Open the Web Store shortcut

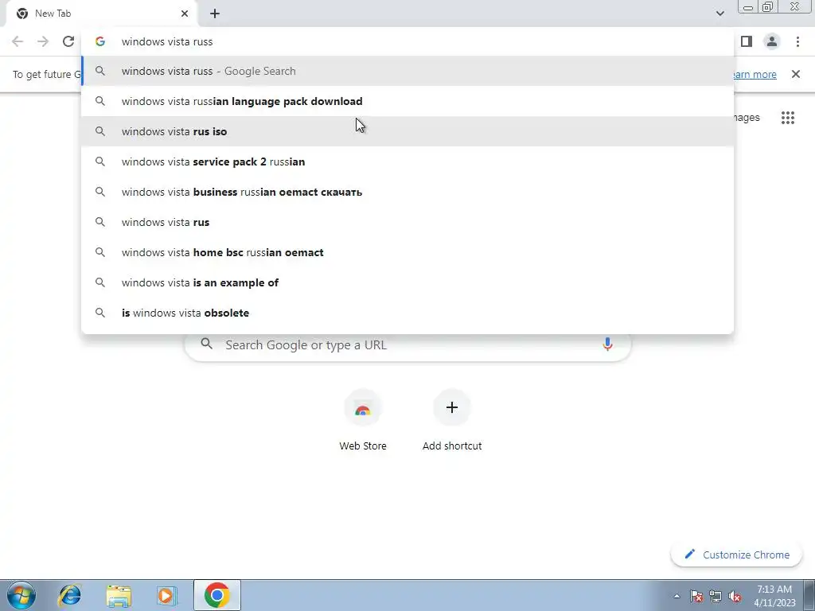point(363,420)
